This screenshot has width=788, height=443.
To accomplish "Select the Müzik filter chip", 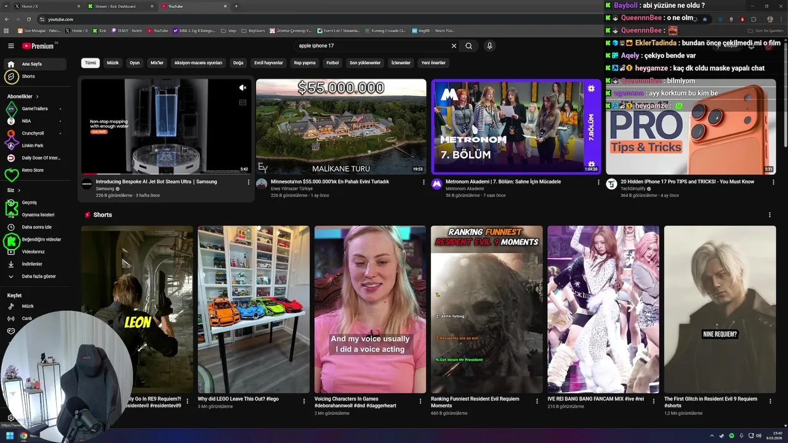I will pos(113,63).
